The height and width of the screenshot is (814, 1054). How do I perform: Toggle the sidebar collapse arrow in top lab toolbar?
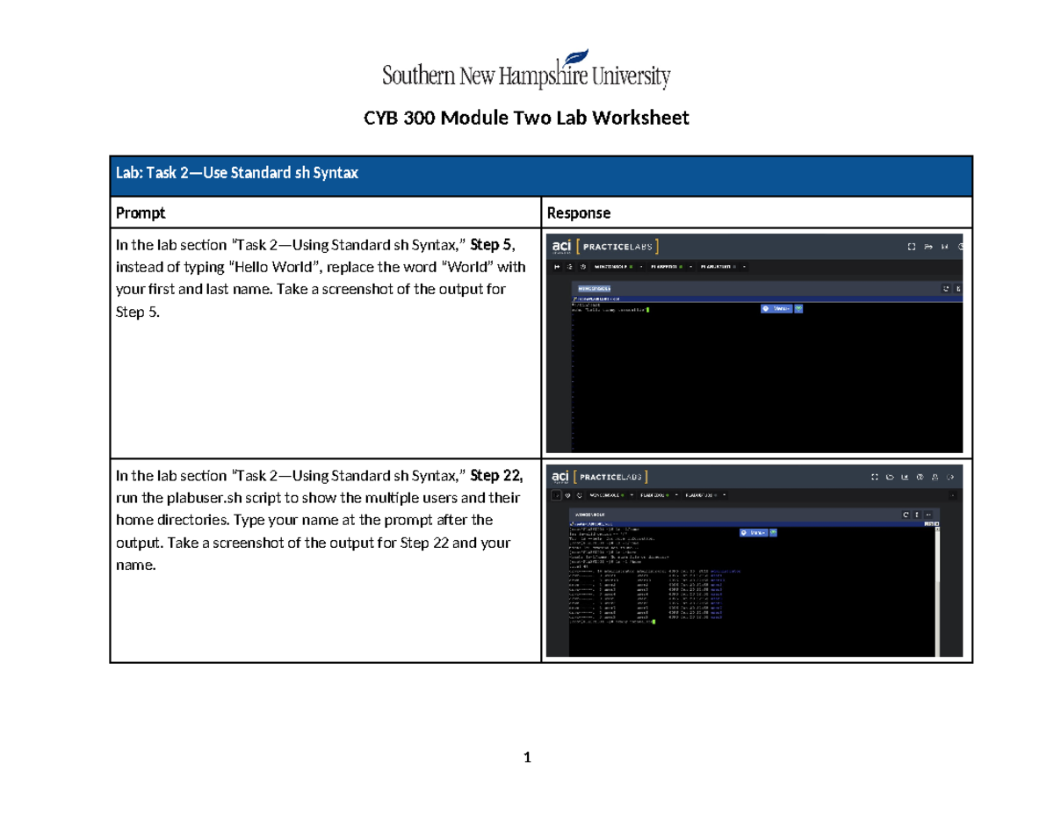point(556,266)
